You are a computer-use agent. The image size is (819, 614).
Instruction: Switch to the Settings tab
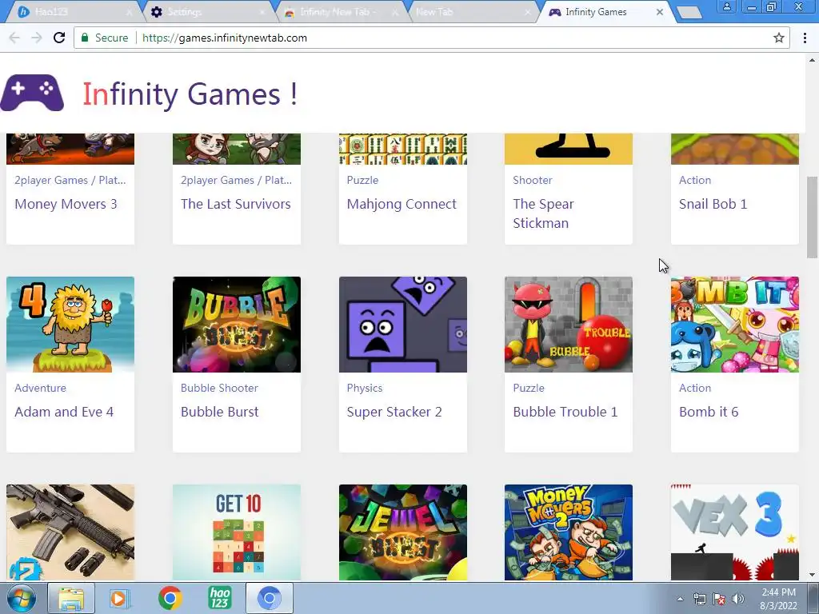click(x=208, y=12)
